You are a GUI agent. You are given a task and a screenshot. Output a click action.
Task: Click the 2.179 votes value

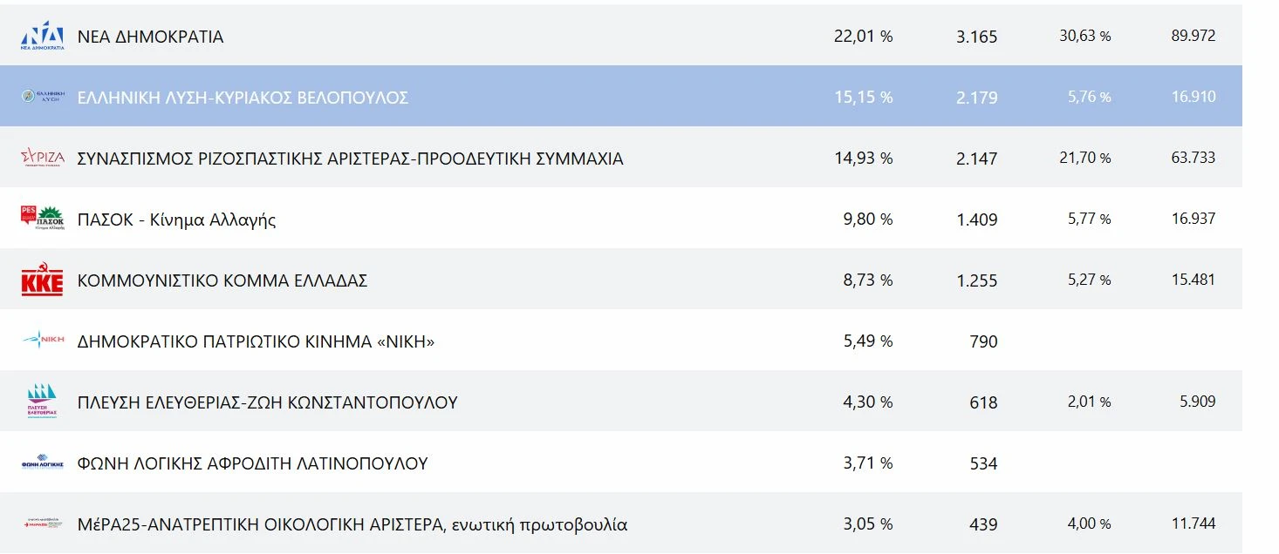(x=976, y=98)
